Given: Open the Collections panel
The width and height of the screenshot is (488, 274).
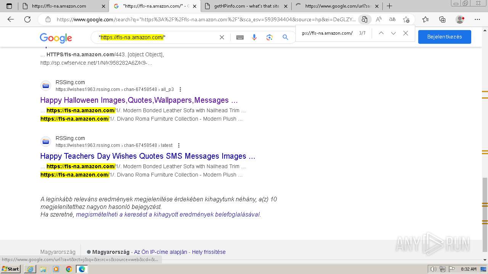Looking at the screenshot, I should point(442,19).
